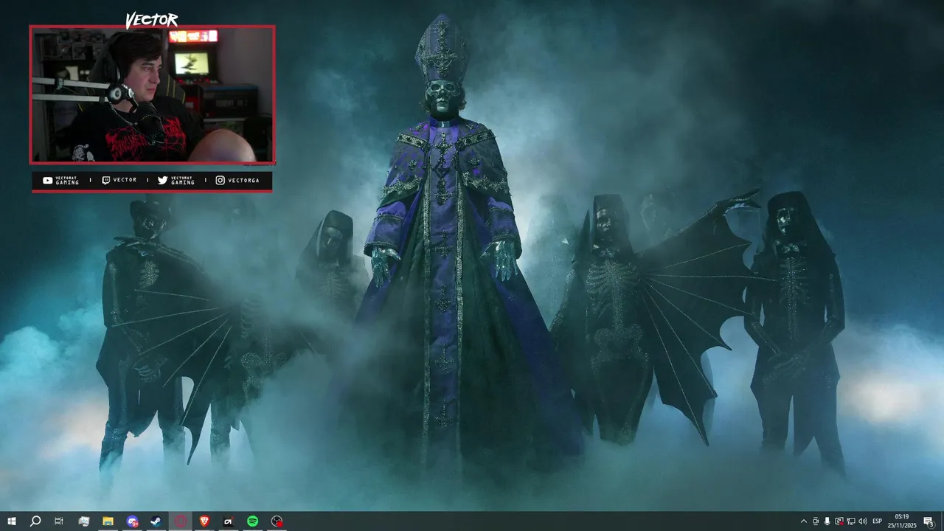Open OBS Studio recording icon in taskbar
This screenshot has width=944, height=531.
tap(277, 521)
